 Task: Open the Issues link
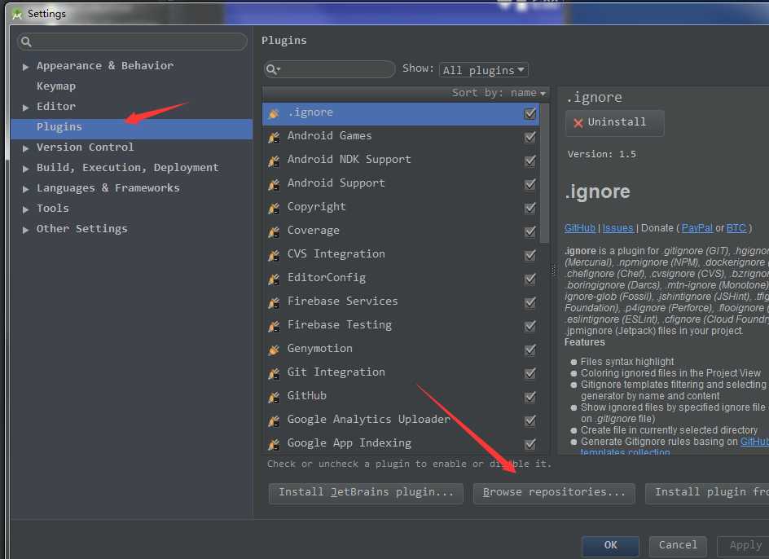tap(617, 228)
